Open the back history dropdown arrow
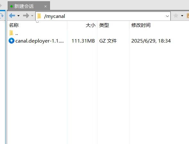The image size is (189, 144). 19,16
